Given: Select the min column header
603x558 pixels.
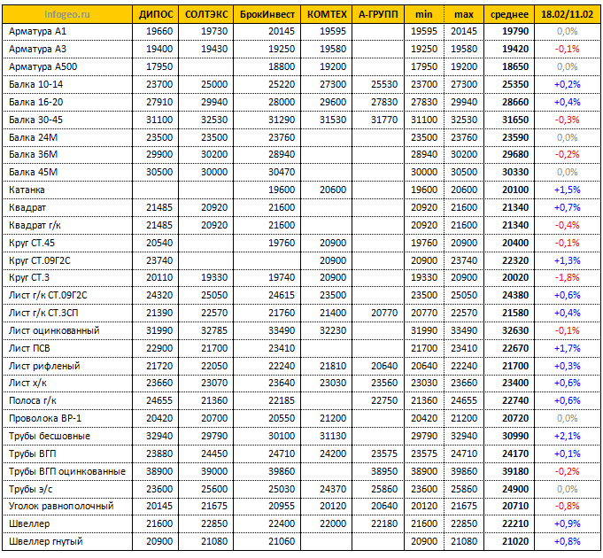Looking at the screenshot, I should tap(424, 14).
